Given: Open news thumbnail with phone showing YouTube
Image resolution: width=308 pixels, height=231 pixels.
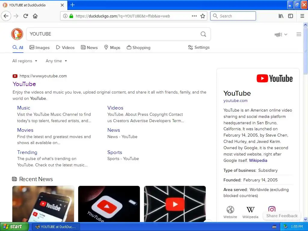Looking at the screenshot, I should 43,204.
